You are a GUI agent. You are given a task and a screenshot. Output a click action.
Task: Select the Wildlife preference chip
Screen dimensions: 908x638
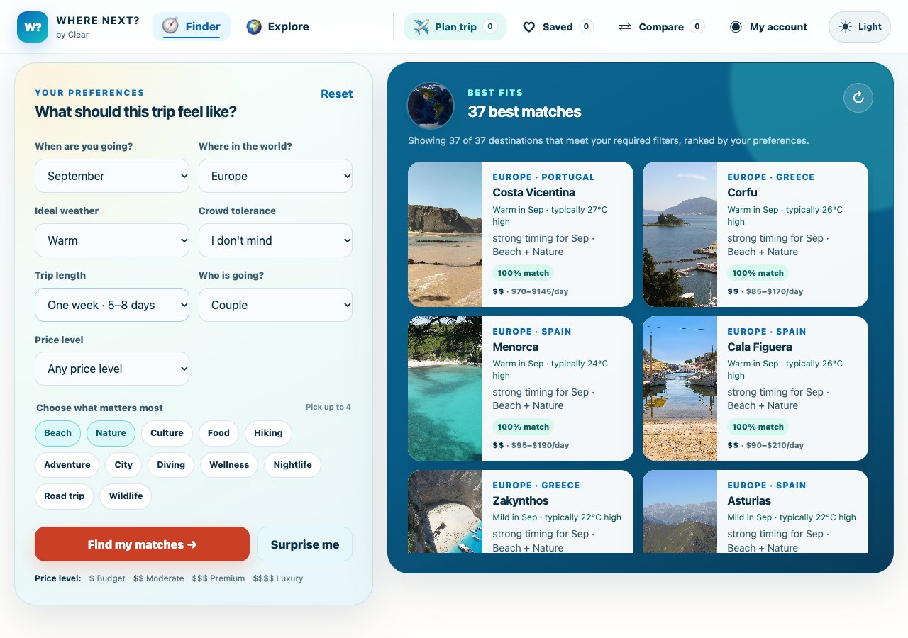[x=126, y=496]
